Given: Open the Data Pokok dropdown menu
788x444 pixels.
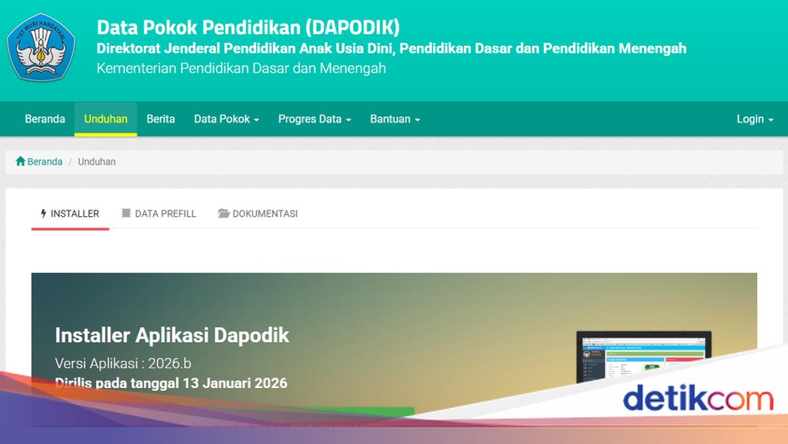Looking at the screenshot, I should (227, 119).
